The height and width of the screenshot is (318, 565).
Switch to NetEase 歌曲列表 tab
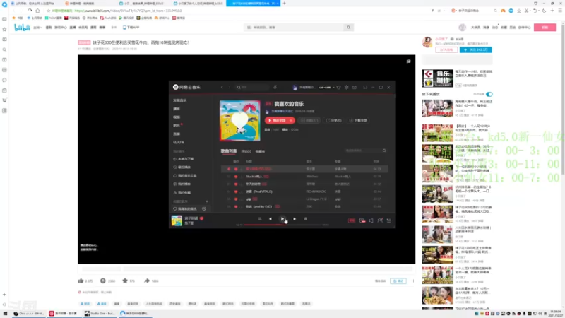pyautogui.click(x=228, y=151)
